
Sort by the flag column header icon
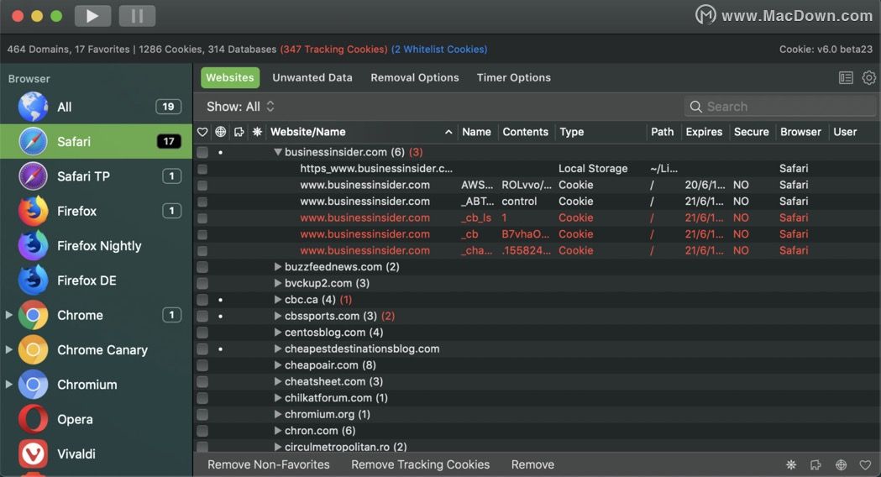(x=239, y=132)
